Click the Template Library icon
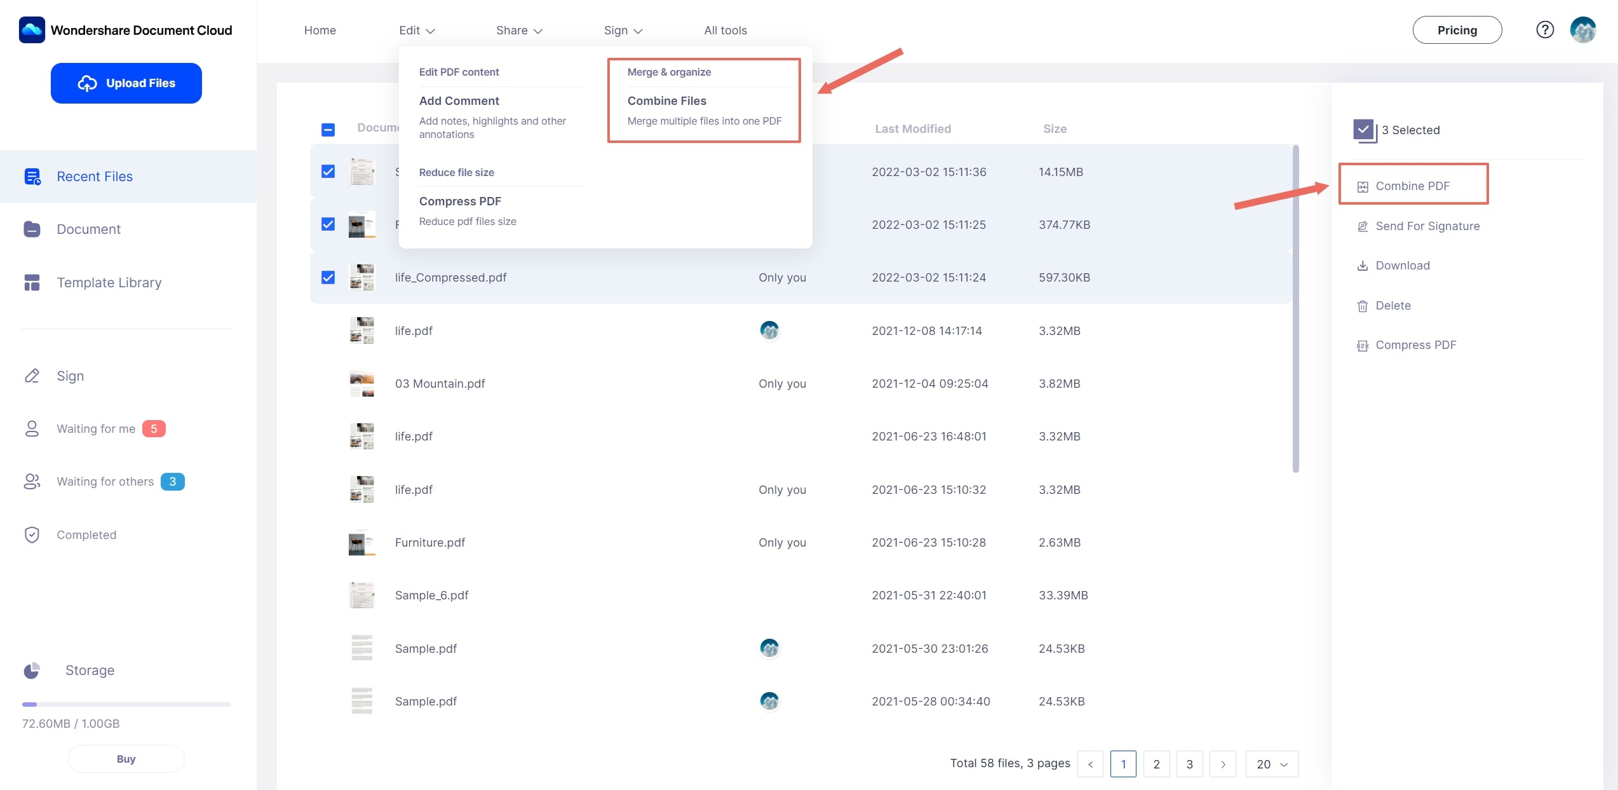The height and width of the screenshot is (790, 1618). 32,283
